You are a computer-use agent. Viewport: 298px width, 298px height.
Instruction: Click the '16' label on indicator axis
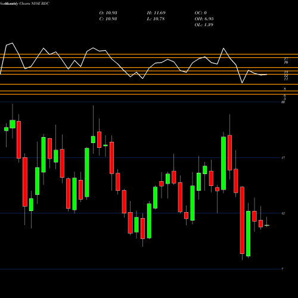(x=286, y=63)
